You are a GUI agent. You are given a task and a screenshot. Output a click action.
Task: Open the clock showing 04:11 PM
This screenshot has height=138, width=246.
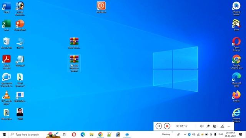tap(230, 135)
